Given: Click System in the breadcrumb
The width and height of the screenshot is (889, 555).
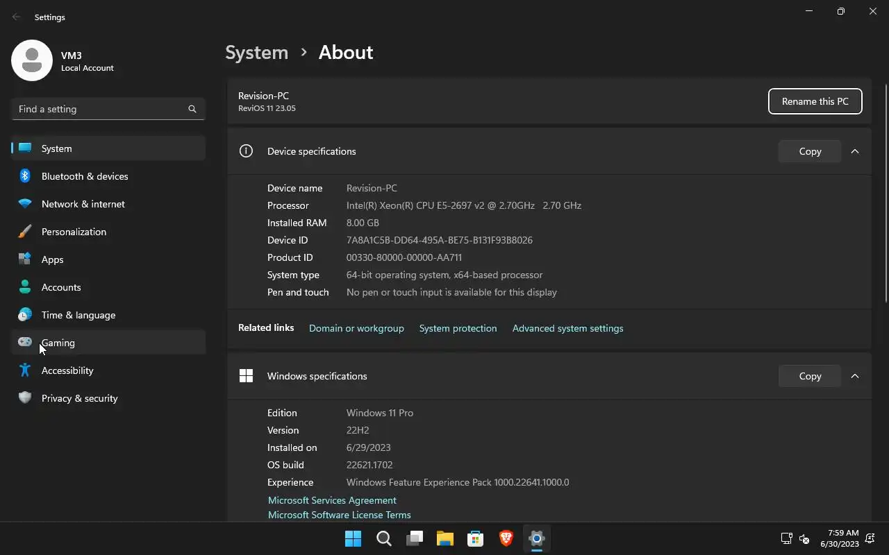Looking at the screenshot, I should (256, 53).
